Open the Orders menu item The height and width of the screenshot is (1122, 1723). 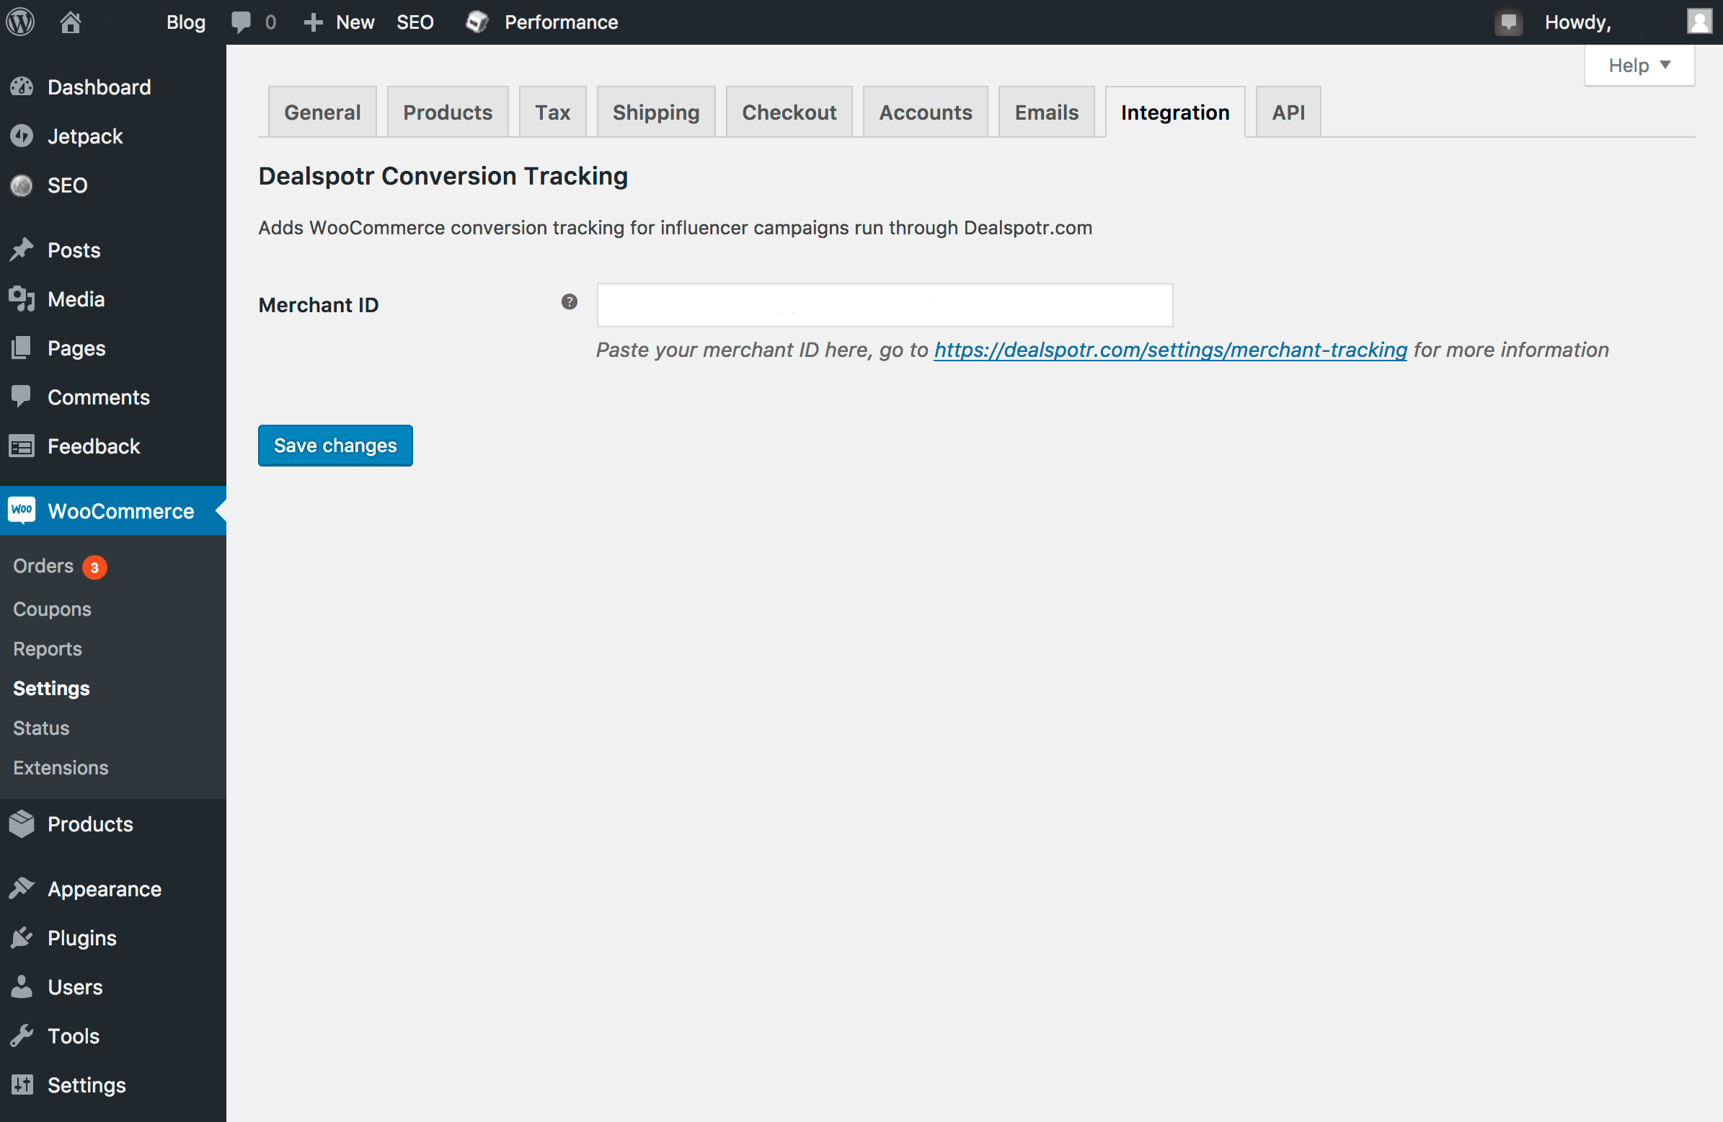(x=41, y=567)
